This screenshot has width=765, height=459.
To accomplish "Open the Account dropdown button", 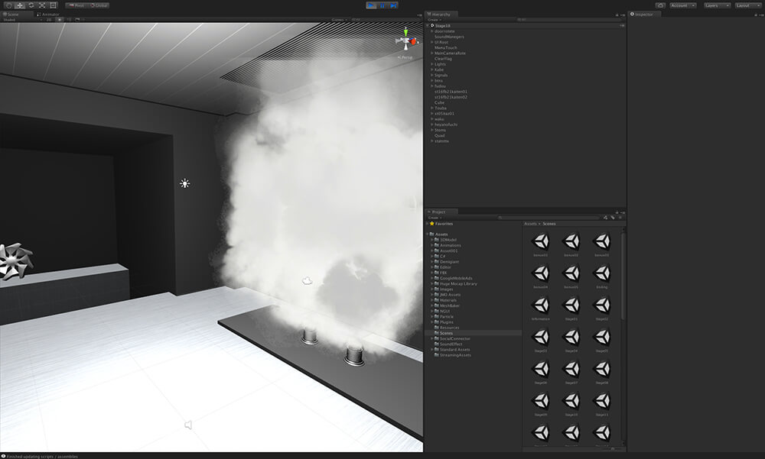I will [682, 5].
